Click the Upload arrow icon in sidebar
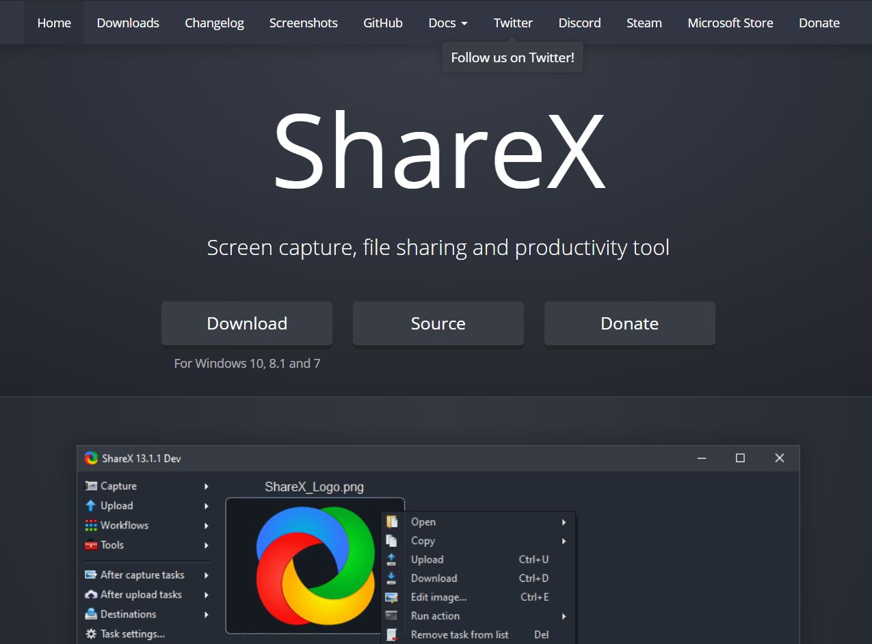This screenshot has width=872, height=644. (x=90, y=506)
